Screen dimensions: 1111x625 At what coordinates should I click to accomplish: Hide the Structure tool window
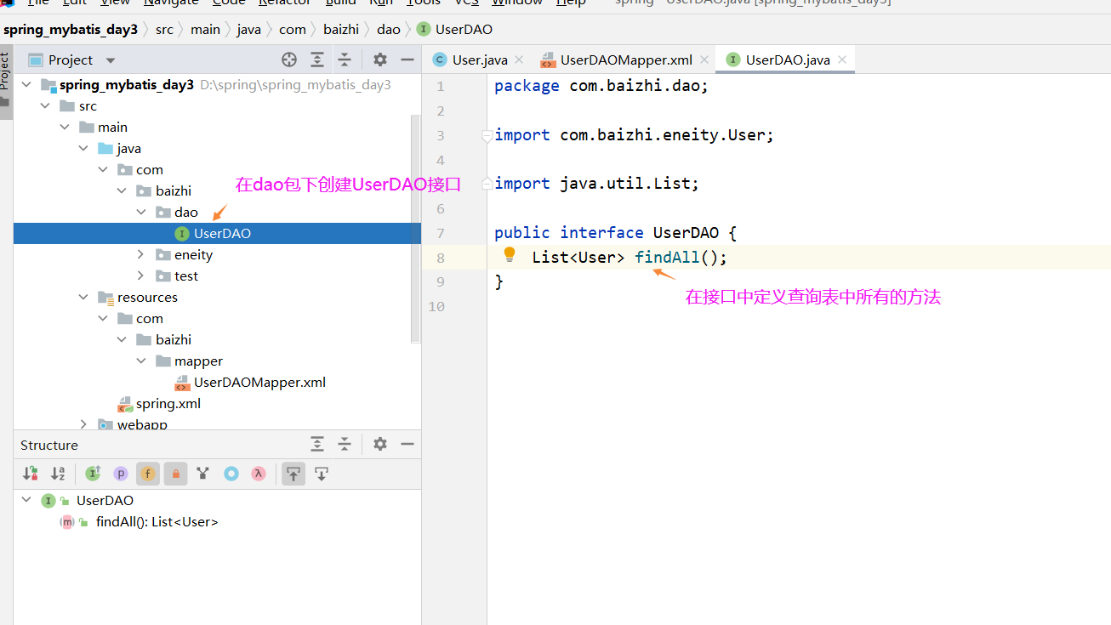pyautogui.click(x=407, y=444)
